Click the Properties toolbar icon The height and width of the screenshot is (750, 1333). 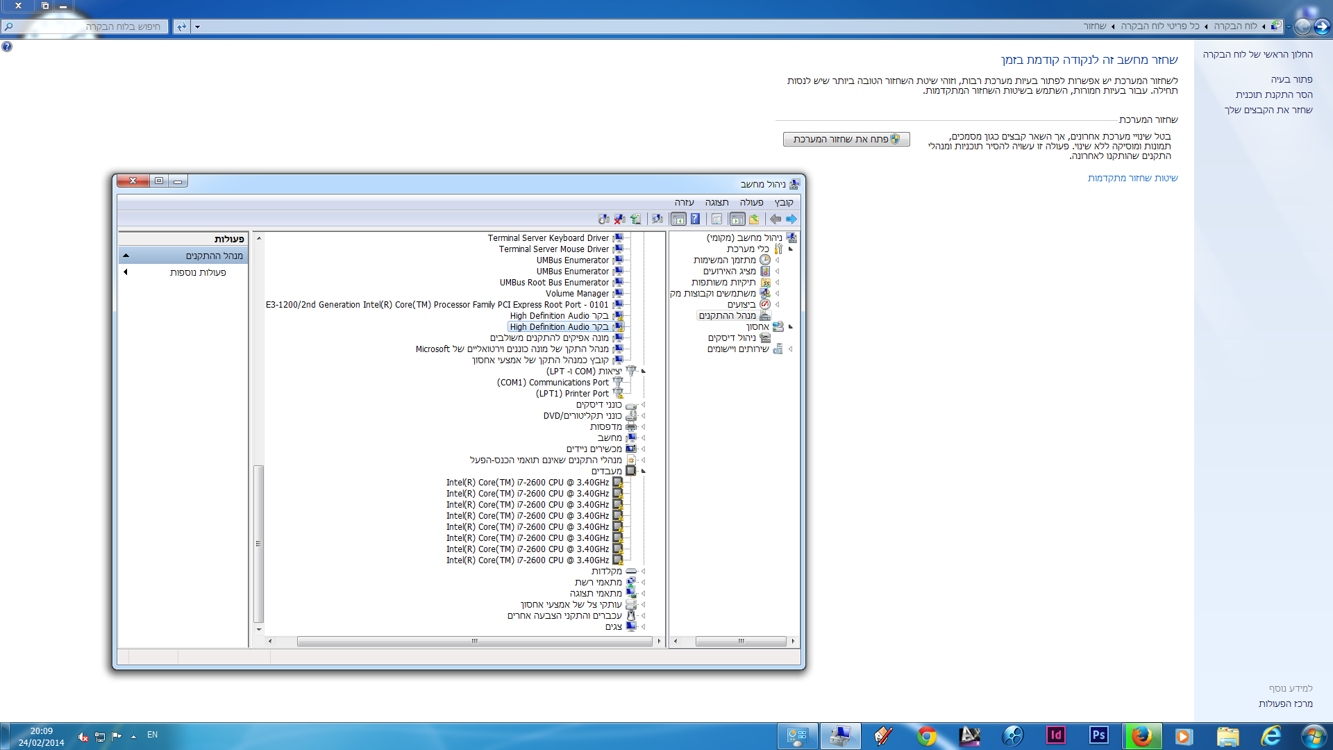716,219
